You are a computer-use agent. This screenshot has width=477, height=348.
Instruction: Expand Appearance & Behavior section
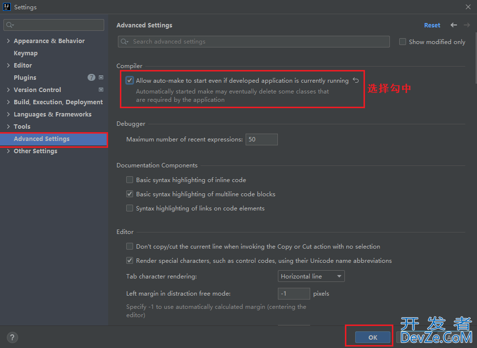point(8,41)
